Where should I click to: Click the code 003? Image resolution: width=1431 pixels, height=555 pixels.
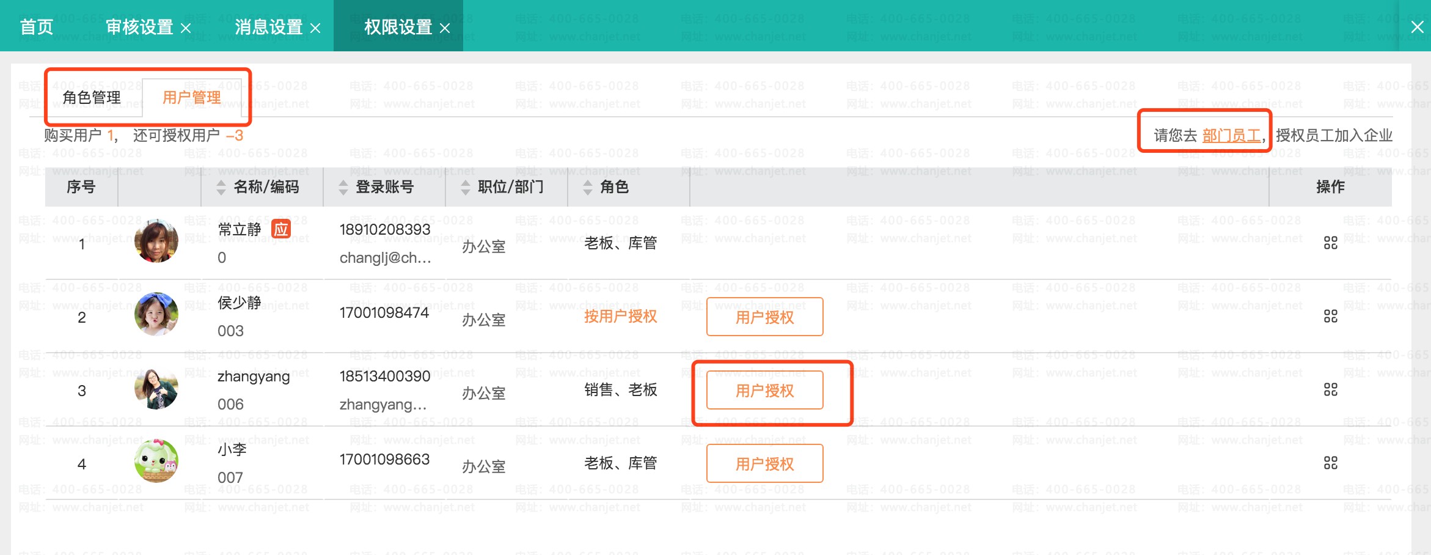(x=231, y=331)
